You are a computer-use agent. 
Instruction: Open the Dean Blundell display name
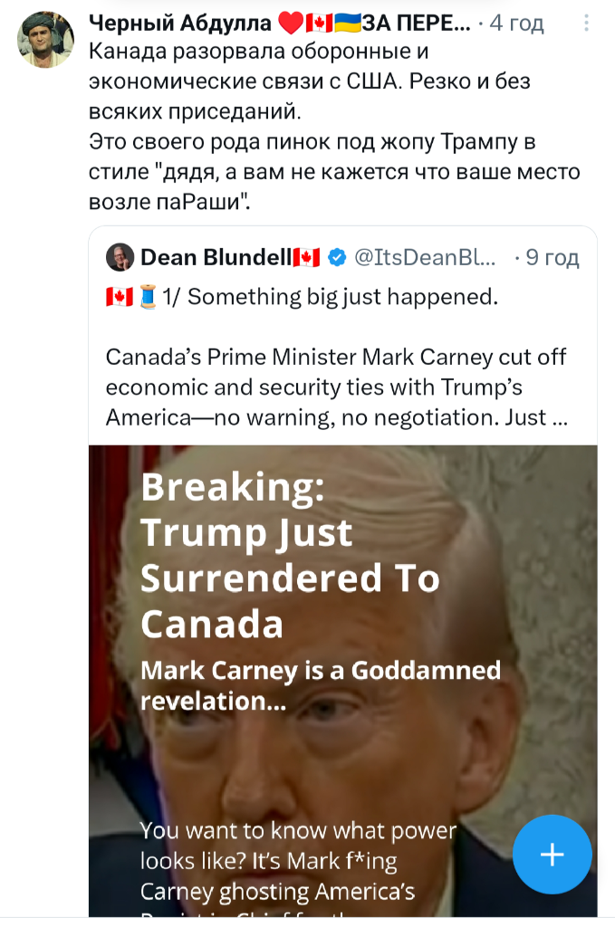click(x=216, y=258)
